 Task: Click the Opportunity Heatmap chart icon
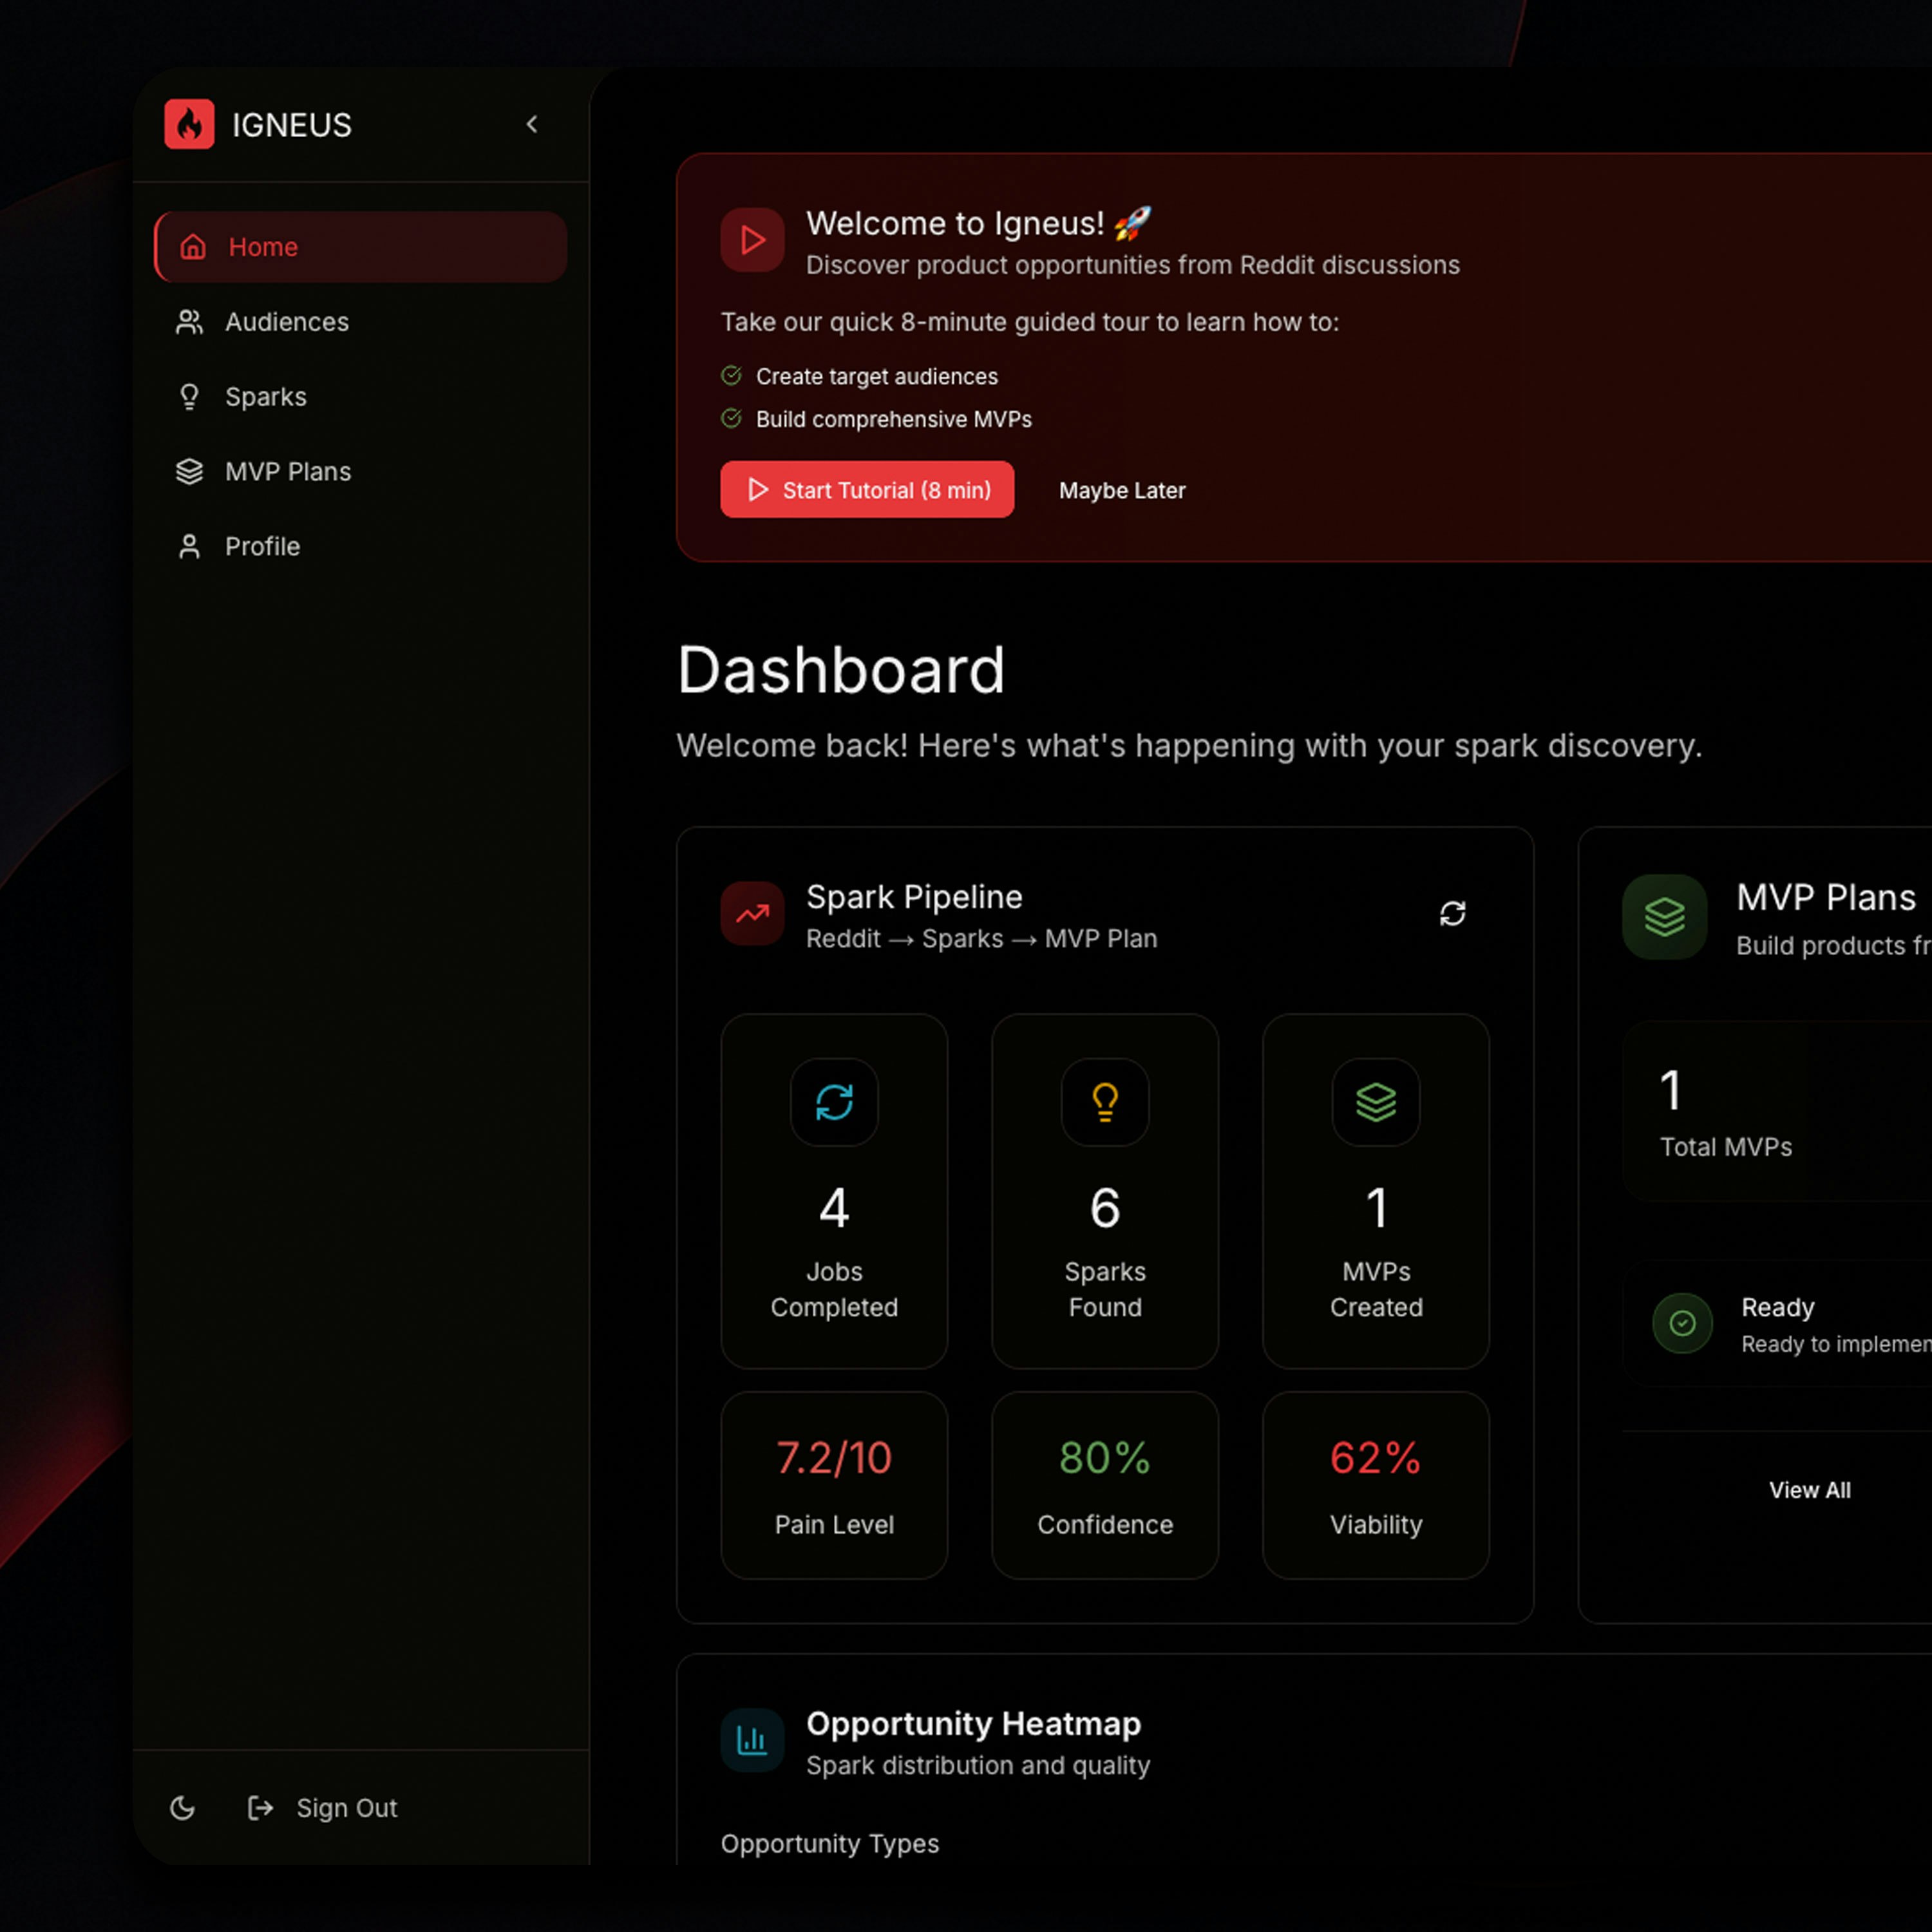coord(752,1740)
